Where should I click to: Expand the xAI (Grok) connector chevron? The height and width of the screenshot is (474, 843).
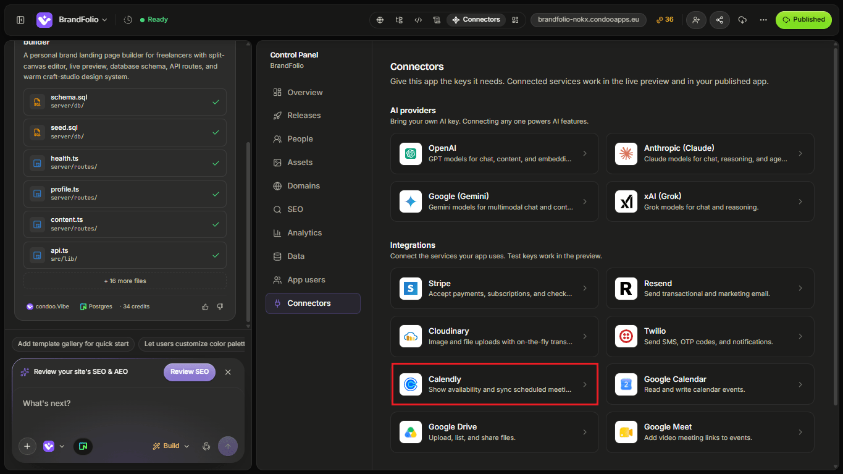(800, 201)
